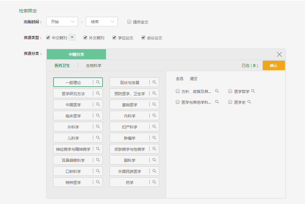Expand green arrow next to 中文期刊
The image size is (305, 204).
click(x=72, y=37)
